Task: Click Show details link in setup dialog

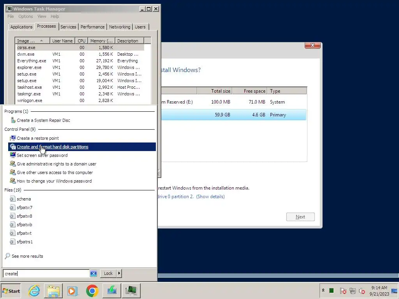Action: 210,197
